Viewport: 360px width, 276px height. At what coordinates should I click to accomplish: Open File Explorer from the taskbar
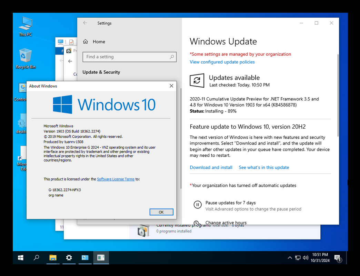(x=53, y=258)
